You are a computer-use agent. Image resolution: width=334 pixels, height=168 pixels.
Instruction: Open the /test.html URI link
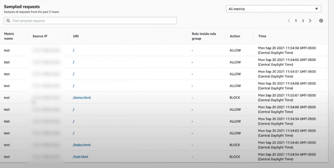[x=81, y=157]
